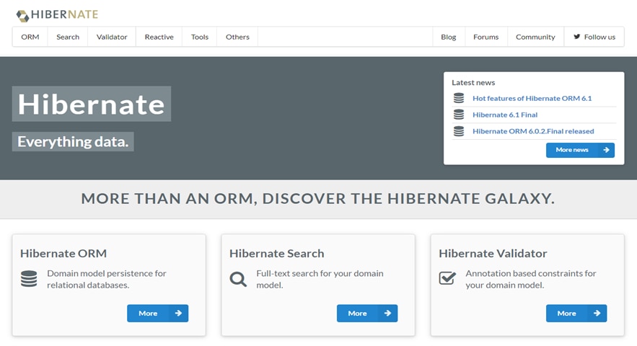Screen dimensions: 637x346
Task: Click the Hibernate ORM card heading
Action: [x=63, y=254]
